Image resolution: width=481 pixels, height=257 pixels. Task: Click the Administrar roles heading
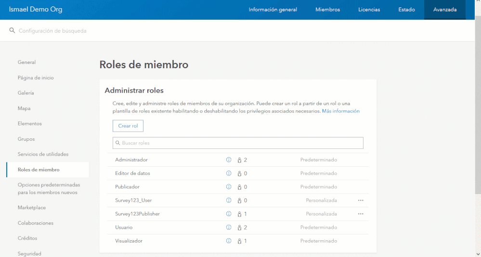click(x=134, y=91)
